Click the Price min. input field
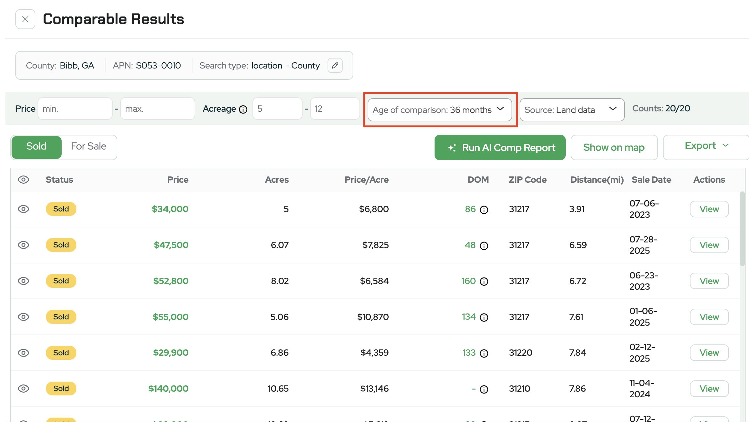 [x=75, y=109]
